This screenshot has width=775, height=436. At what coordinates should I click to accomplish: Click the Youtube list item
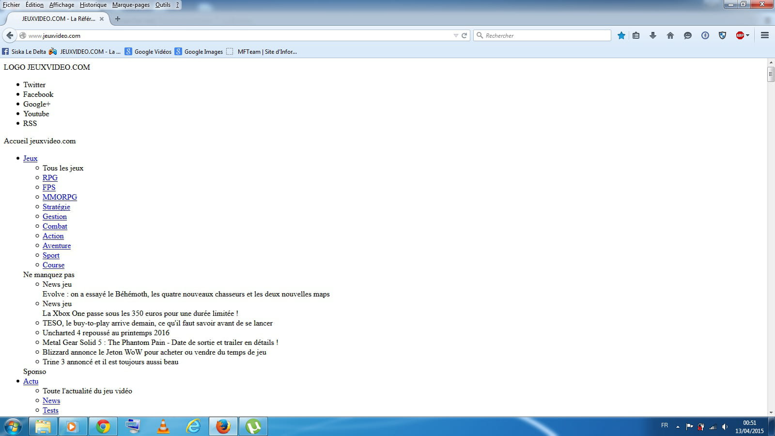click(36, 114)
